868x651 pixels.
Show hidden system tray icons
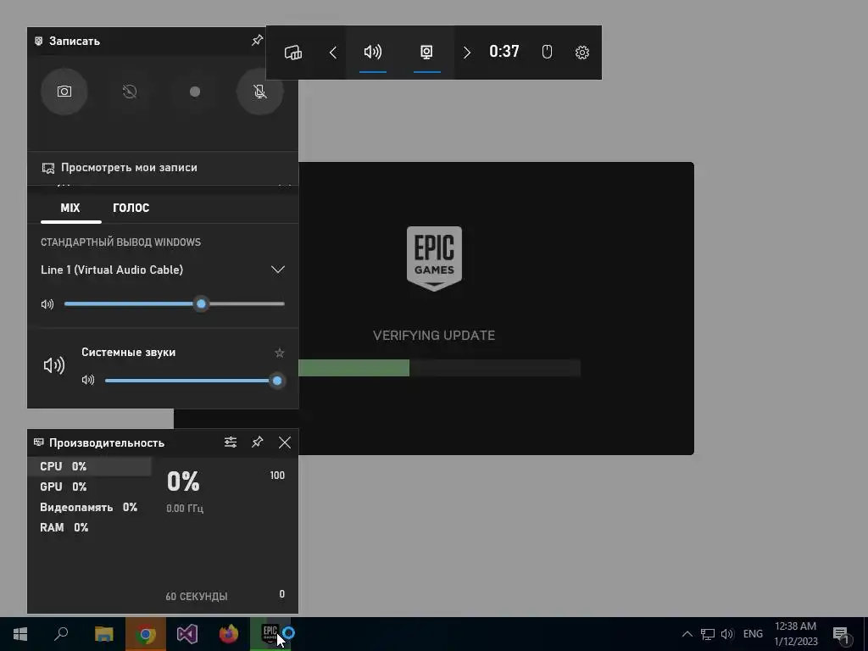coord(687,634)
